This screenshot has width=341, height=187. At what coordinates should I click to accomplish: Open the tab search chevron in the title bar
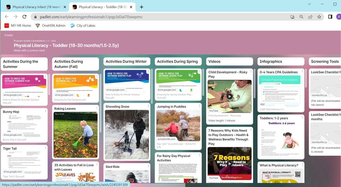pyautogui.click(x=309, y=4)
